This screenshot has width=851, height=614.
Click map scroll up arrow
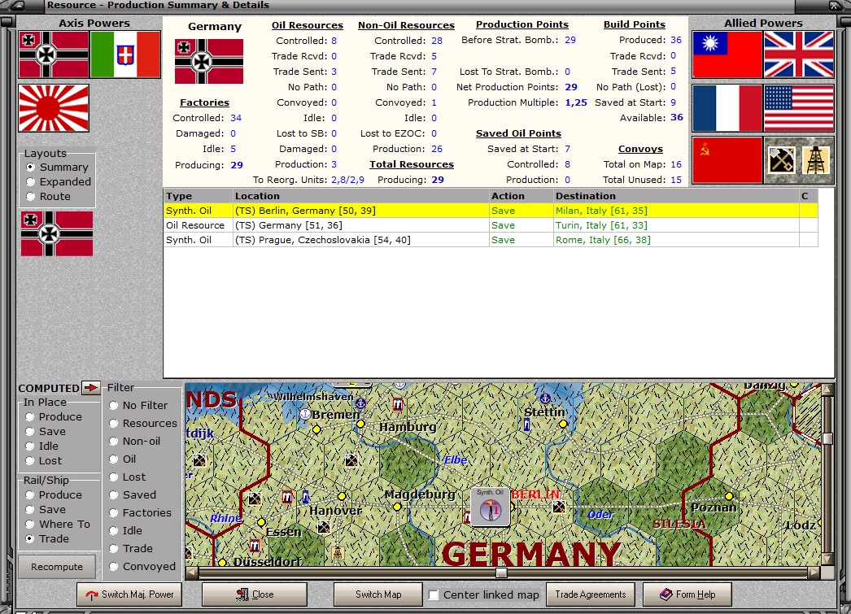click(827, 389)
